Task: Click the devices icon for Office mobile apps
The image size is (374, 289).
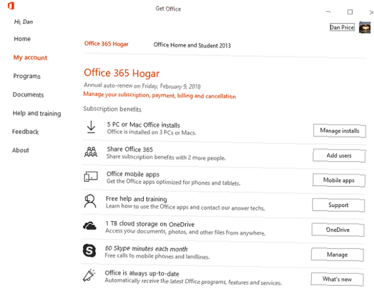Action: (91, 177)
